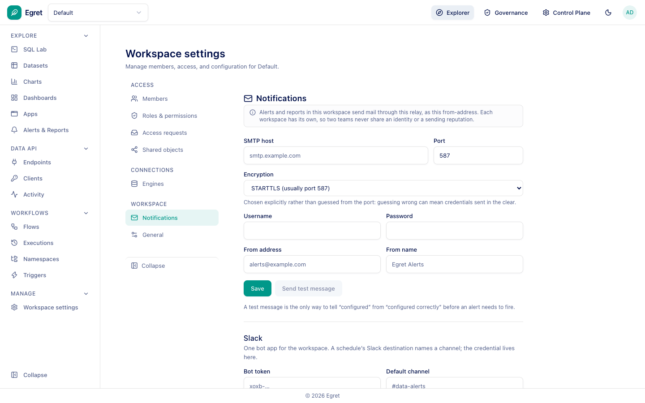Collapse the main left sidebar
This screenshot has width=645, height=403.
50,375
